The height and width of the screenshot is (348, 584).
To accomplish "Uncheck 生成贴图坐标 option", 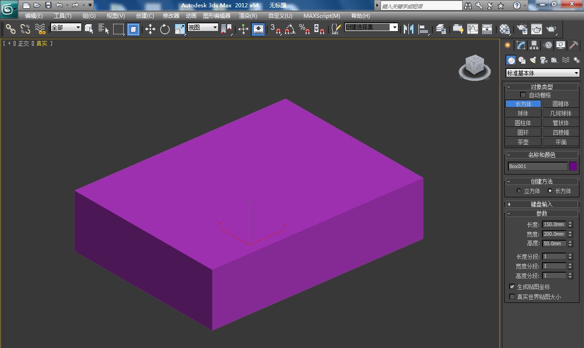I will (512, 287).
